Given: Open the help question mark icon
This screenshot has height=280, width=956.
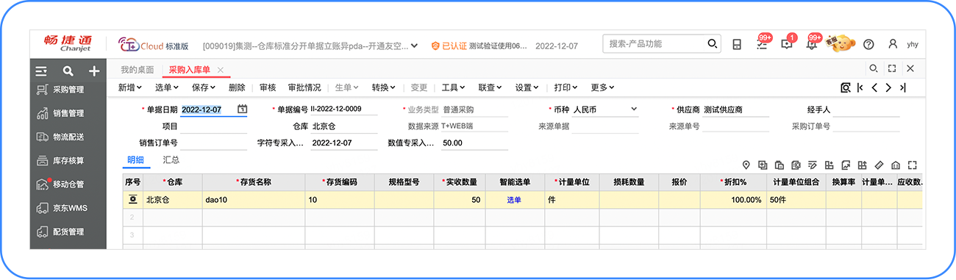Looking at the screenshot, I should (868, 44).
